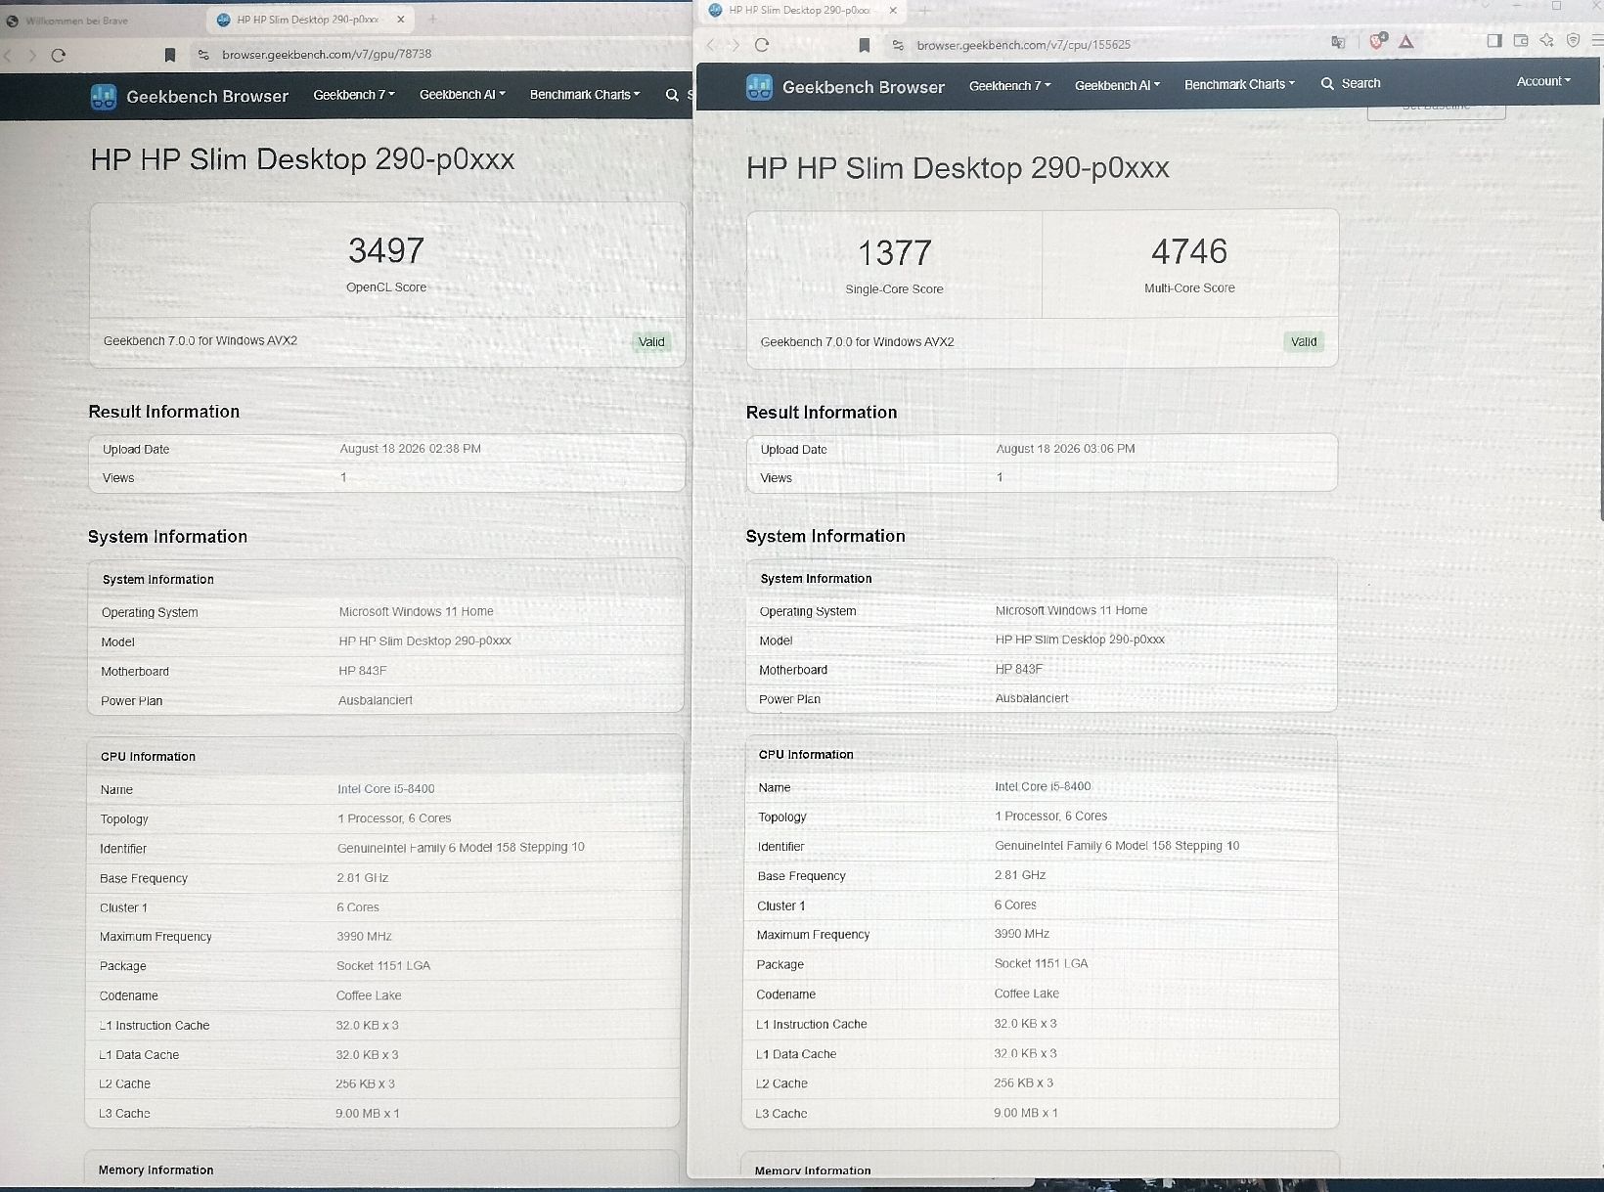The width and height of the screenshot is (1604, 1192).
Task: Click the cpu/155625 address bar URL
Action: [x=1023, y=45]
